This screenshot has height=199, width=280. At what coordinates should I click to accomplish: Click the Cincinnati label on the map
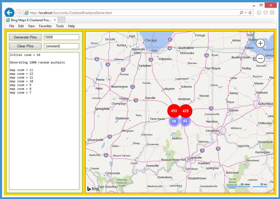212,131
